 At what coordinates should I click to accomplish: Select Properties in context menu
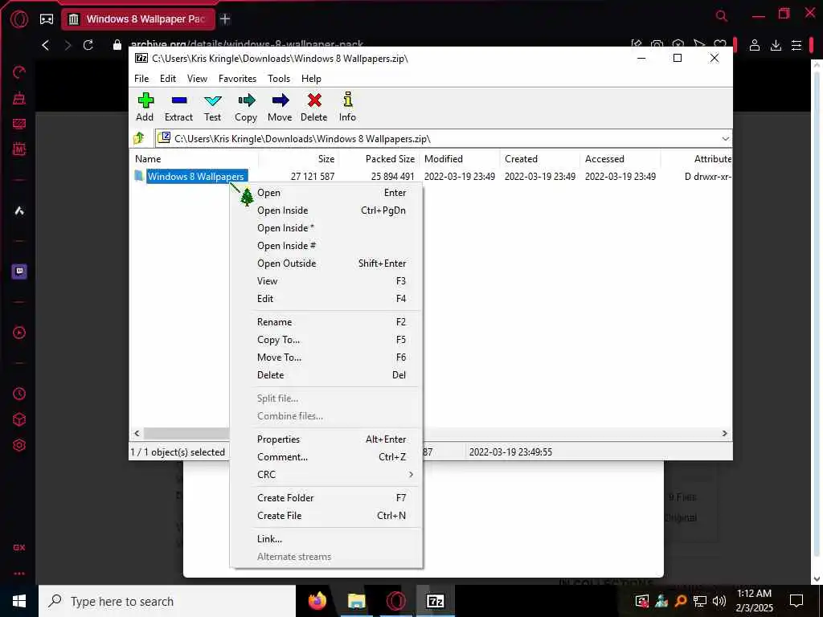point(326,439)
